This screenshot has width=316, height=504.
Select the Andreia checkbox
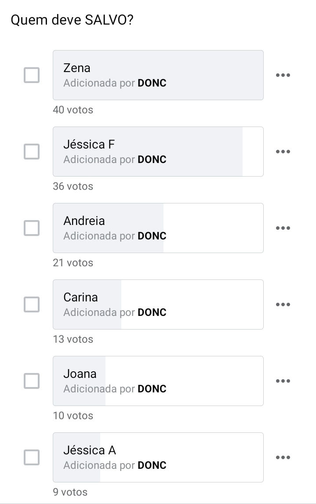click(32, 228)
